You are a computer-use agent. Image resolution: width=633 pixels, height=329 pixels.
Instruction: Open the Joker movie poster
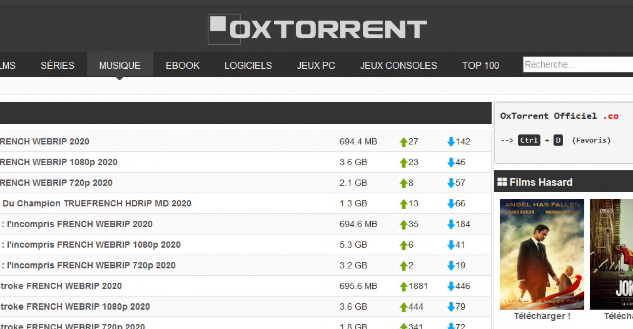[x=611, y=254]
